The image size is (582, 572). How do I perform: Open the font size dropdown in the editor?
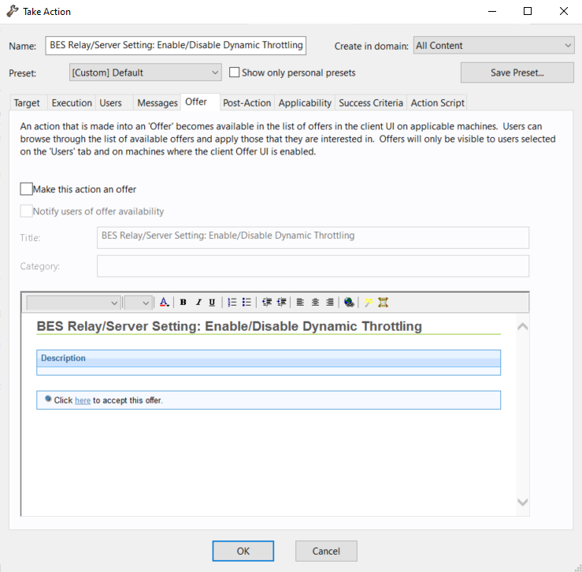[x=138, y=303]
